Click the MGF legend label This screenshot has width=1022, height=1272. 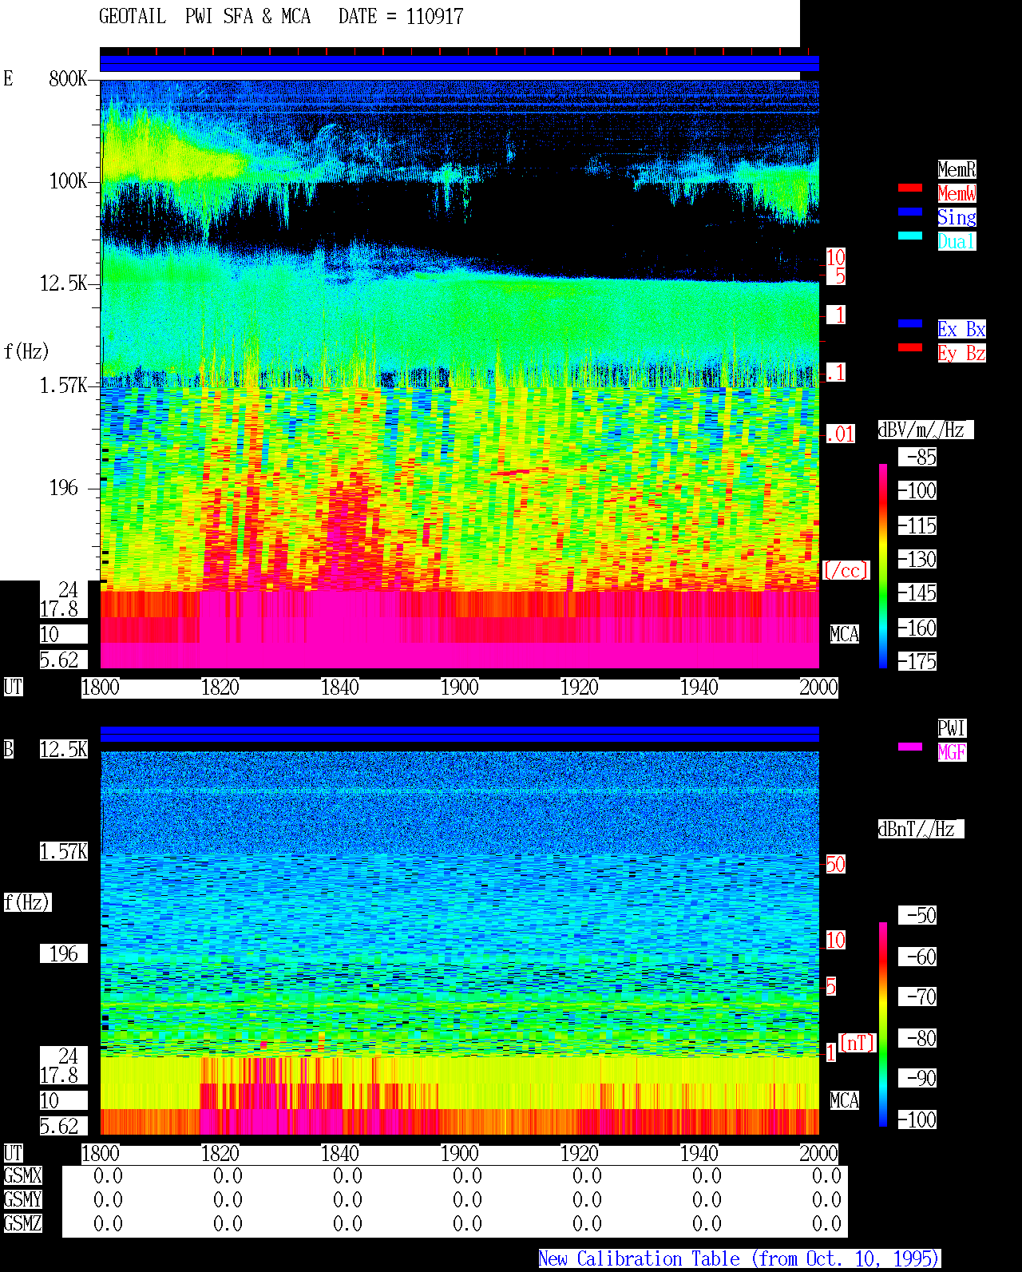952,752
